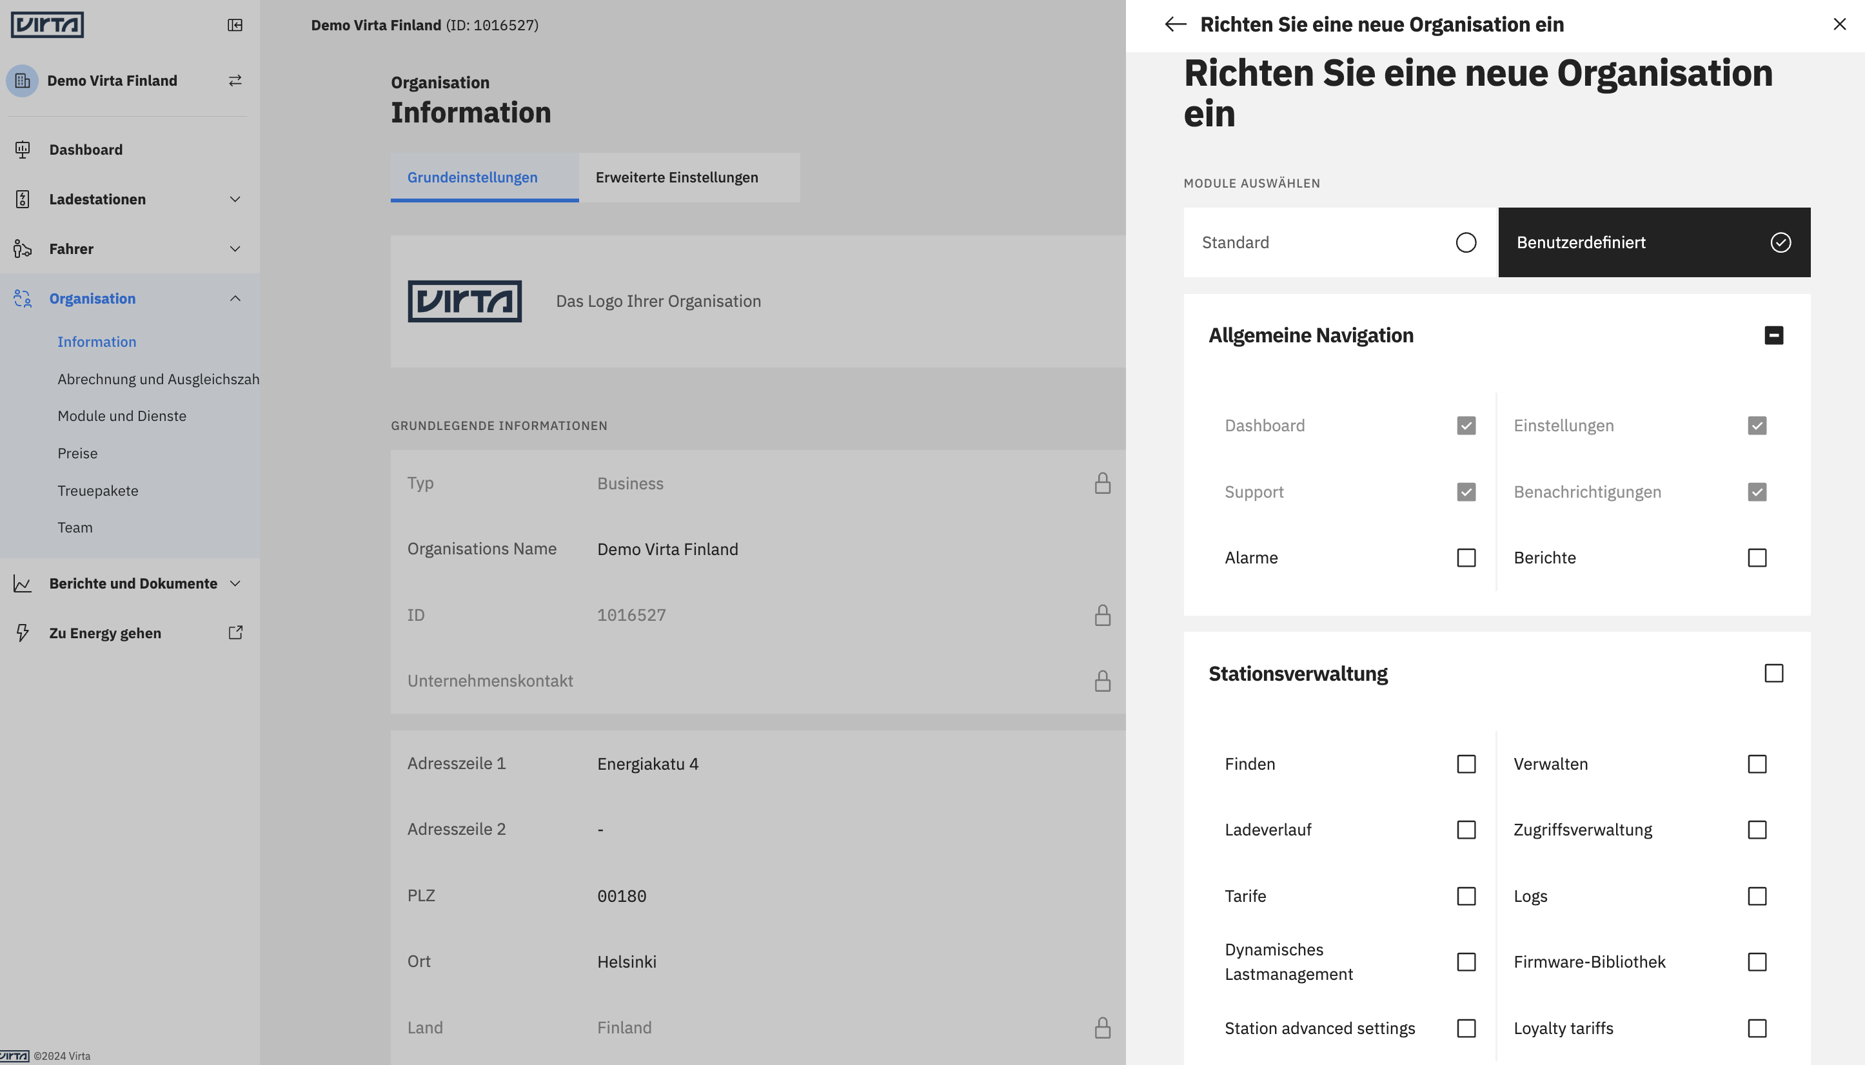
Task: Open Preise submenu item
Action: tap(77, 453)
